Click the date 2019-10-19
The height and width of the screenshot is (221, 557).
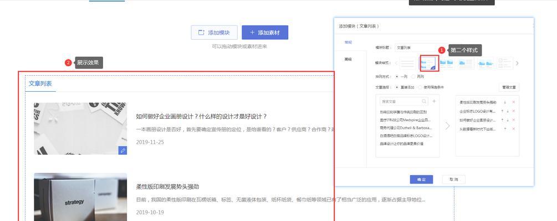pyautogui.click(x=150, y=212)
